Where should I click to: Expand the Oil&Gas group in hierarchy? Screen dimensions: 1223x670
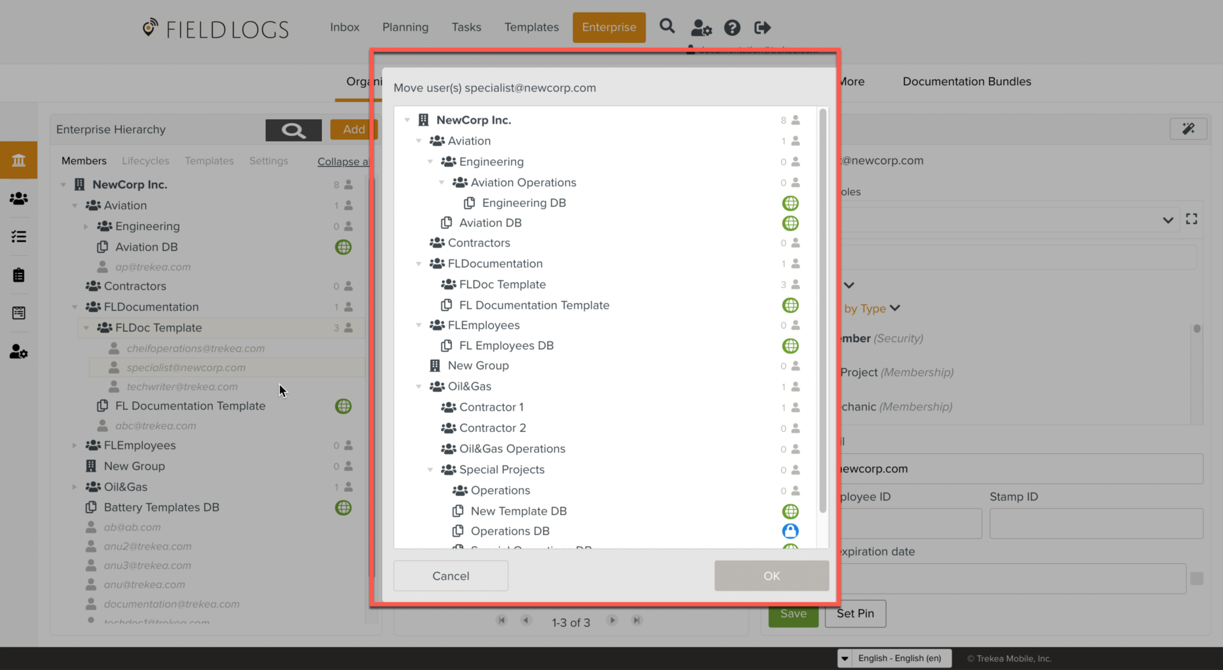coord(74,487)
